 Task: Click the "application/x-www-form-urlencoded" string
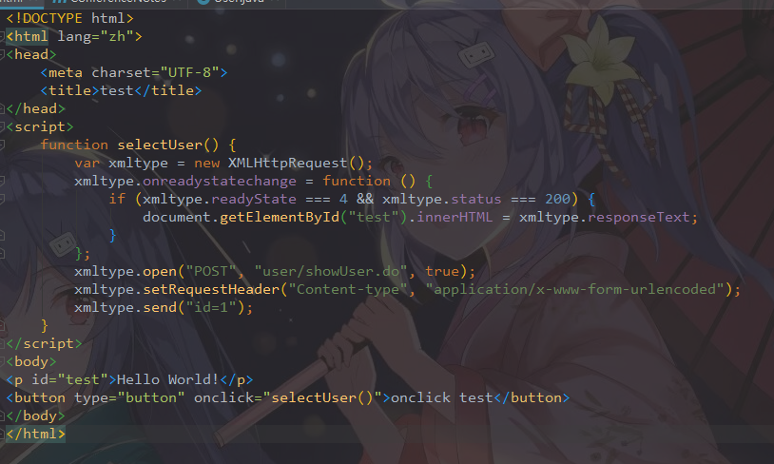click(574, 290)
